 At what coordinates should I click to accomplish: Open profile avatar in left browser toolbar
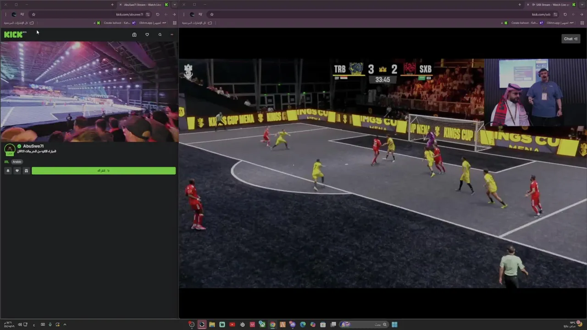(x=14, y=14)
